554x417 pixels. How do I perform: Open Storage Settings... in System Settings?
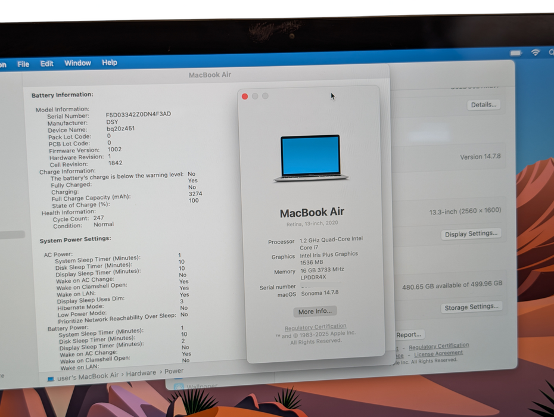471,307
